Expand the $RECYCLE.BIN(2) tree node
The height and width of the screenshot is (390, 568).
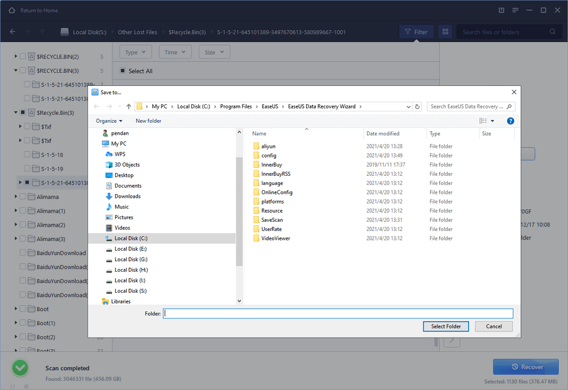click(15, 56)
